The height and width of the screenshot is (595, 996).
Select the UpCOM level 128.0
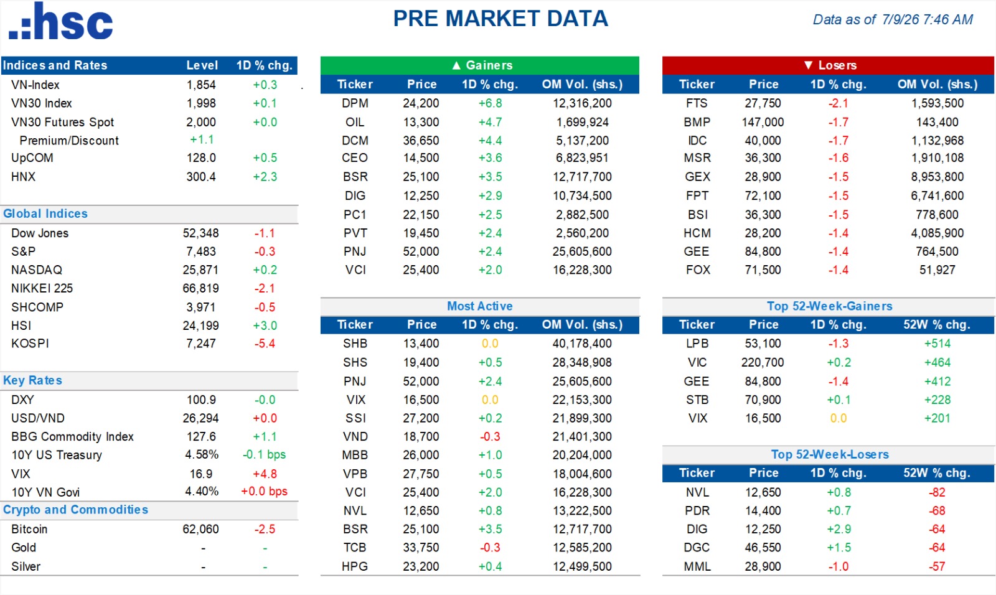click(x=201, y=158)
